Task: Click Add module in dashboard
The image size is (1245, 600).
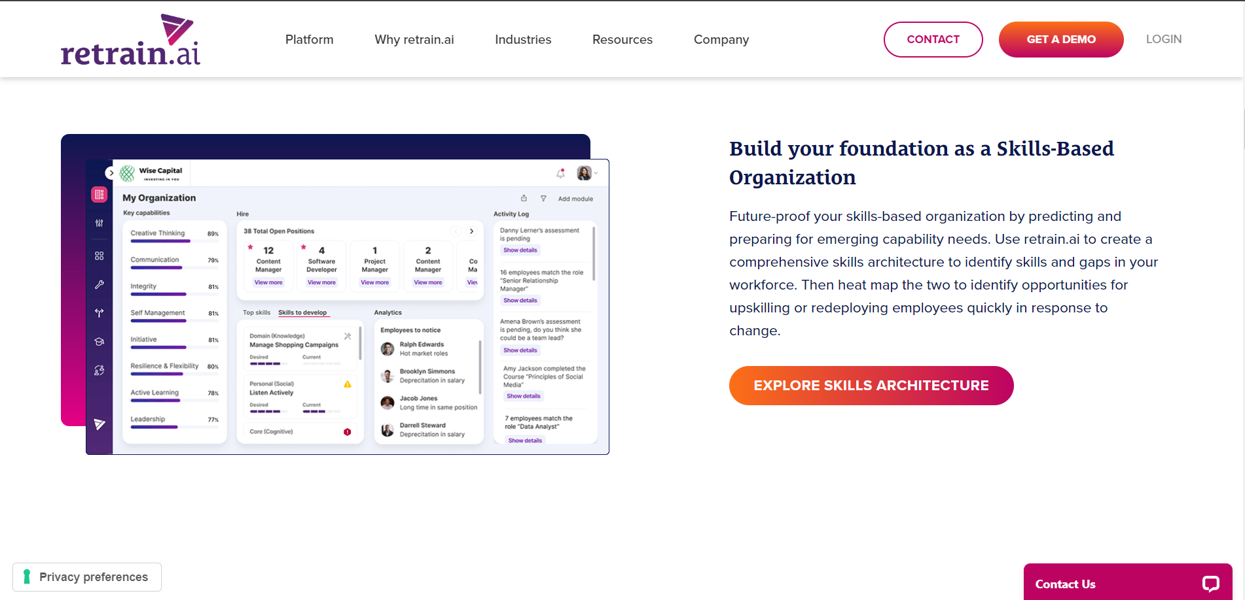Action: click(x=575, y=199)
